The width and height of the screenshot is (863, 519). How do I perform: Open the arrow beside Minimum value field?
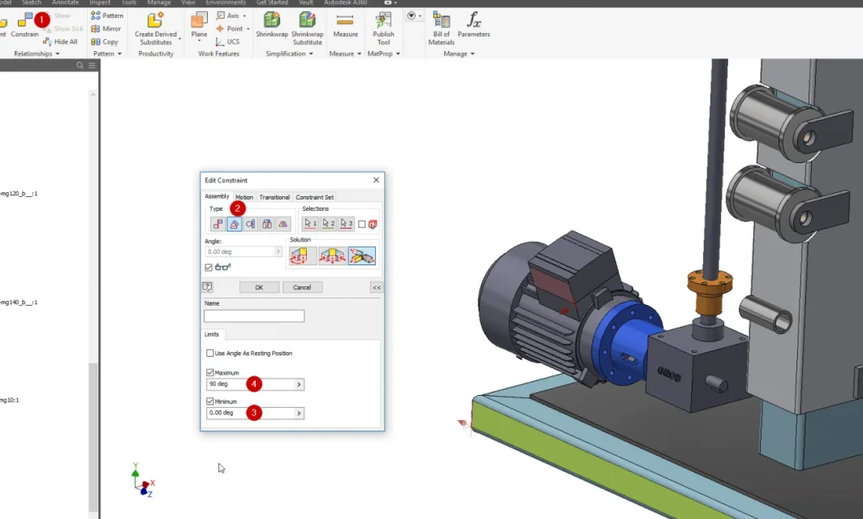pos(299,413)
